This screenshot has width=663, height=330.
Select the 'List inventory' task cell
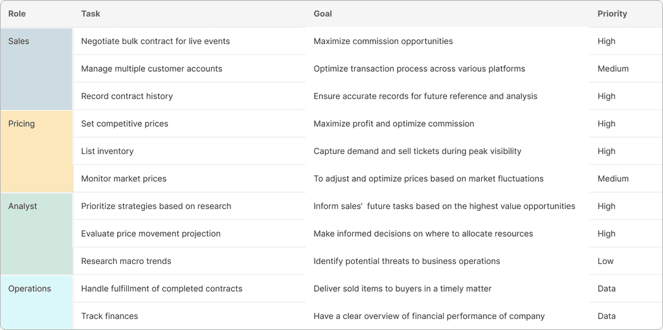[x=190, y=151]
